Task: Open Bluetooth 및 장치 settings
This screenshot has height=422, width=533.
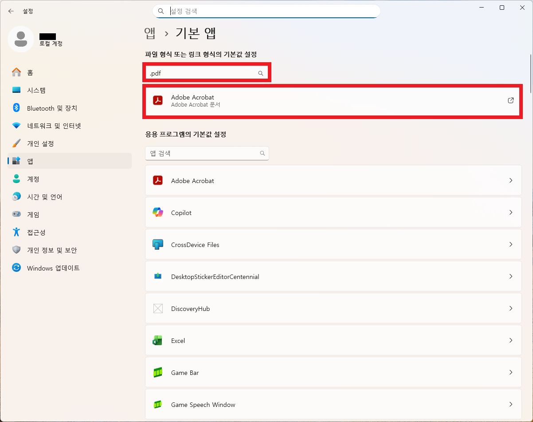Action: pyautogui.click(x=70, y=108)
